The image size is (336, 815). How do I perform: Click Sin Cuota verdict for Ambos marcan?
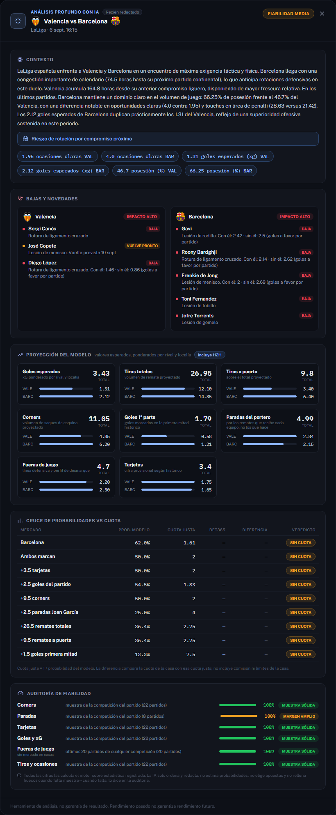tap(301, 557)
